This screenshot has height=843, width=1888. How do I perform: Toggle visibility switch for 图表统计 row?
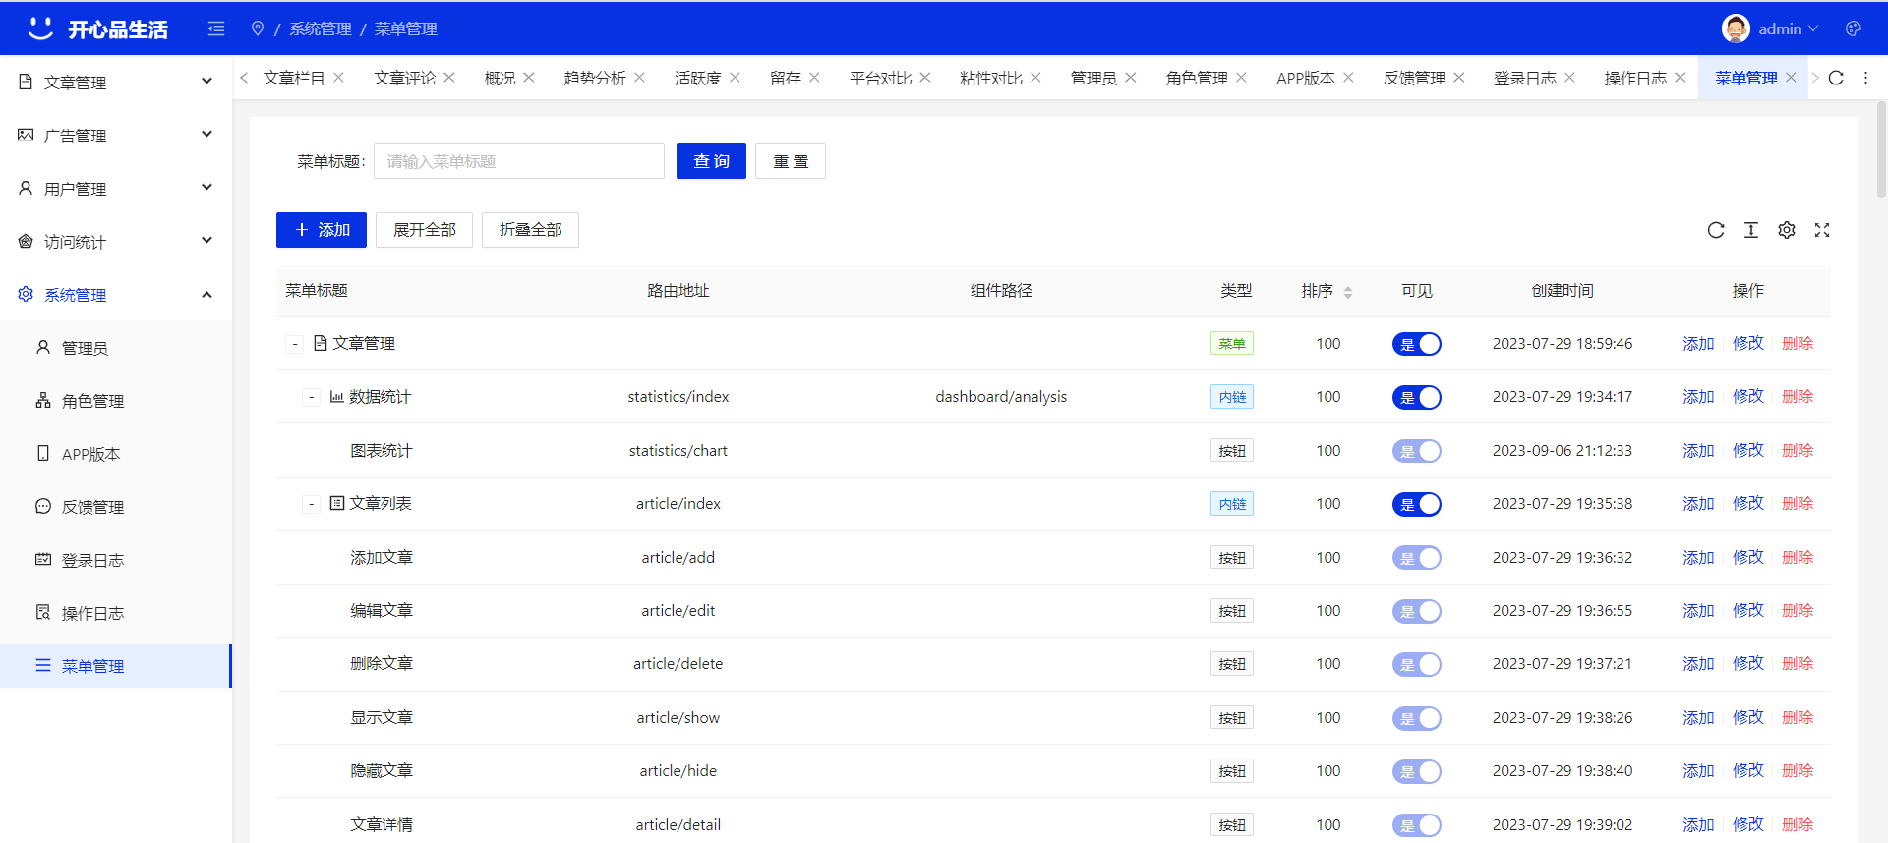(1416, 451)
